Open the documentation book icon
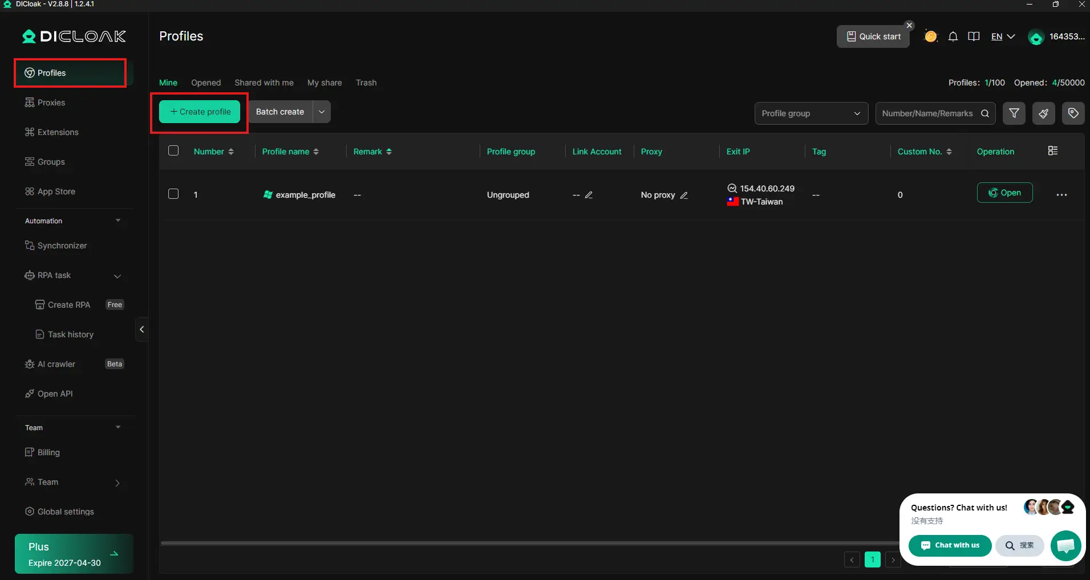Viewport: 1090px width, 580px height. pos(974,36)
